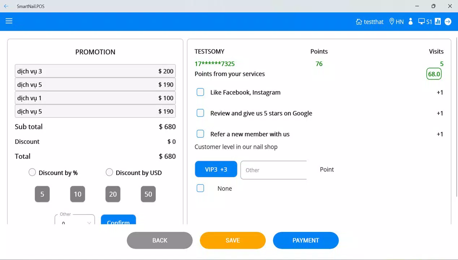Click the TESTSOMY customer name

(209, 51)
